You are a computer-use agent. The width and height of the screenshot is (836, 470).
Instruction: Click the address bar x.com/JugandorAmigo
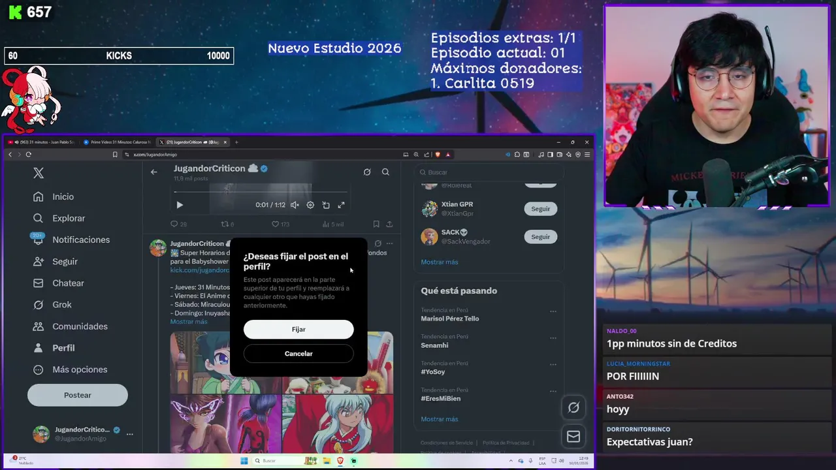261,155
